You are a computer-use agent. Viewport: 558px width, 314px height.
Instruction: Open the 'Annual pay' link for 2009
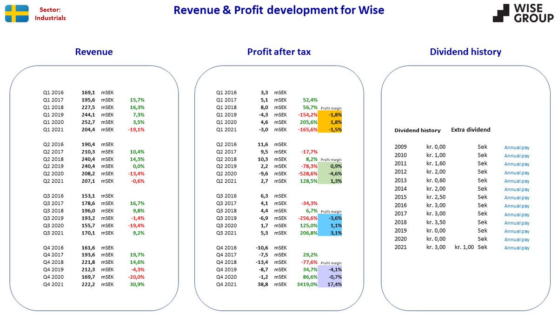coord(517,147)
